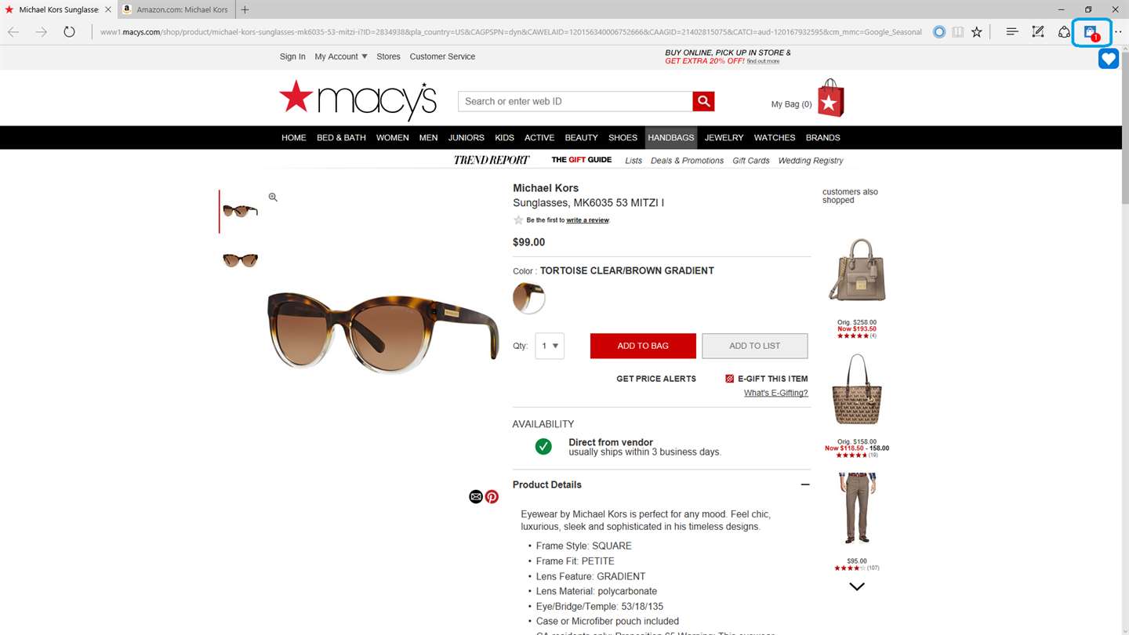The image size is (1129, 635).
Task: Open the shopping assistant extension icon
Action: [1091, 32]
